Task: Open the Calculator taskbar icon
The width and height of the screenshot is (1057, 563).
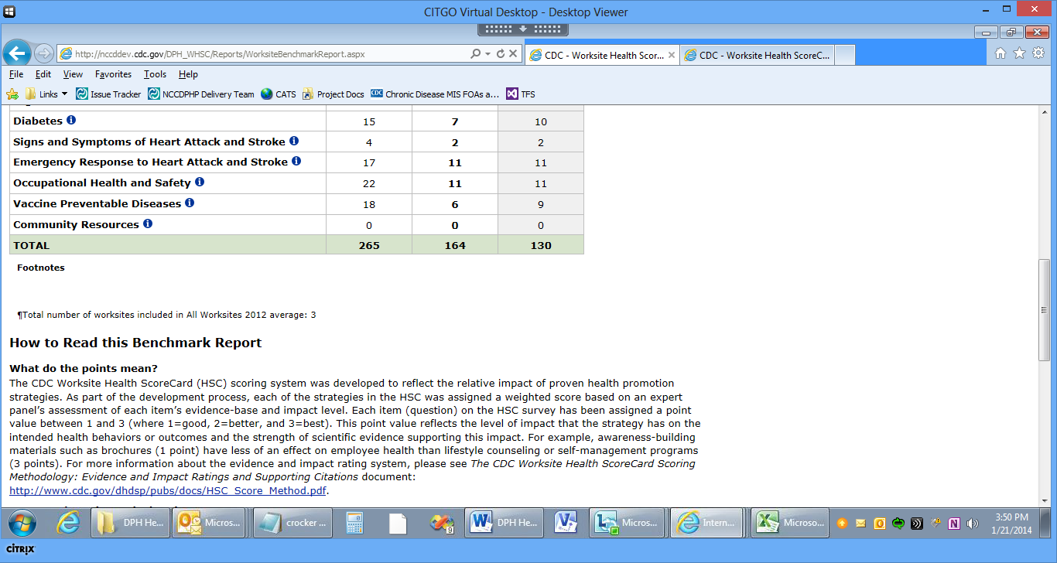Action: pyautogui.click(x=355, y=523)
